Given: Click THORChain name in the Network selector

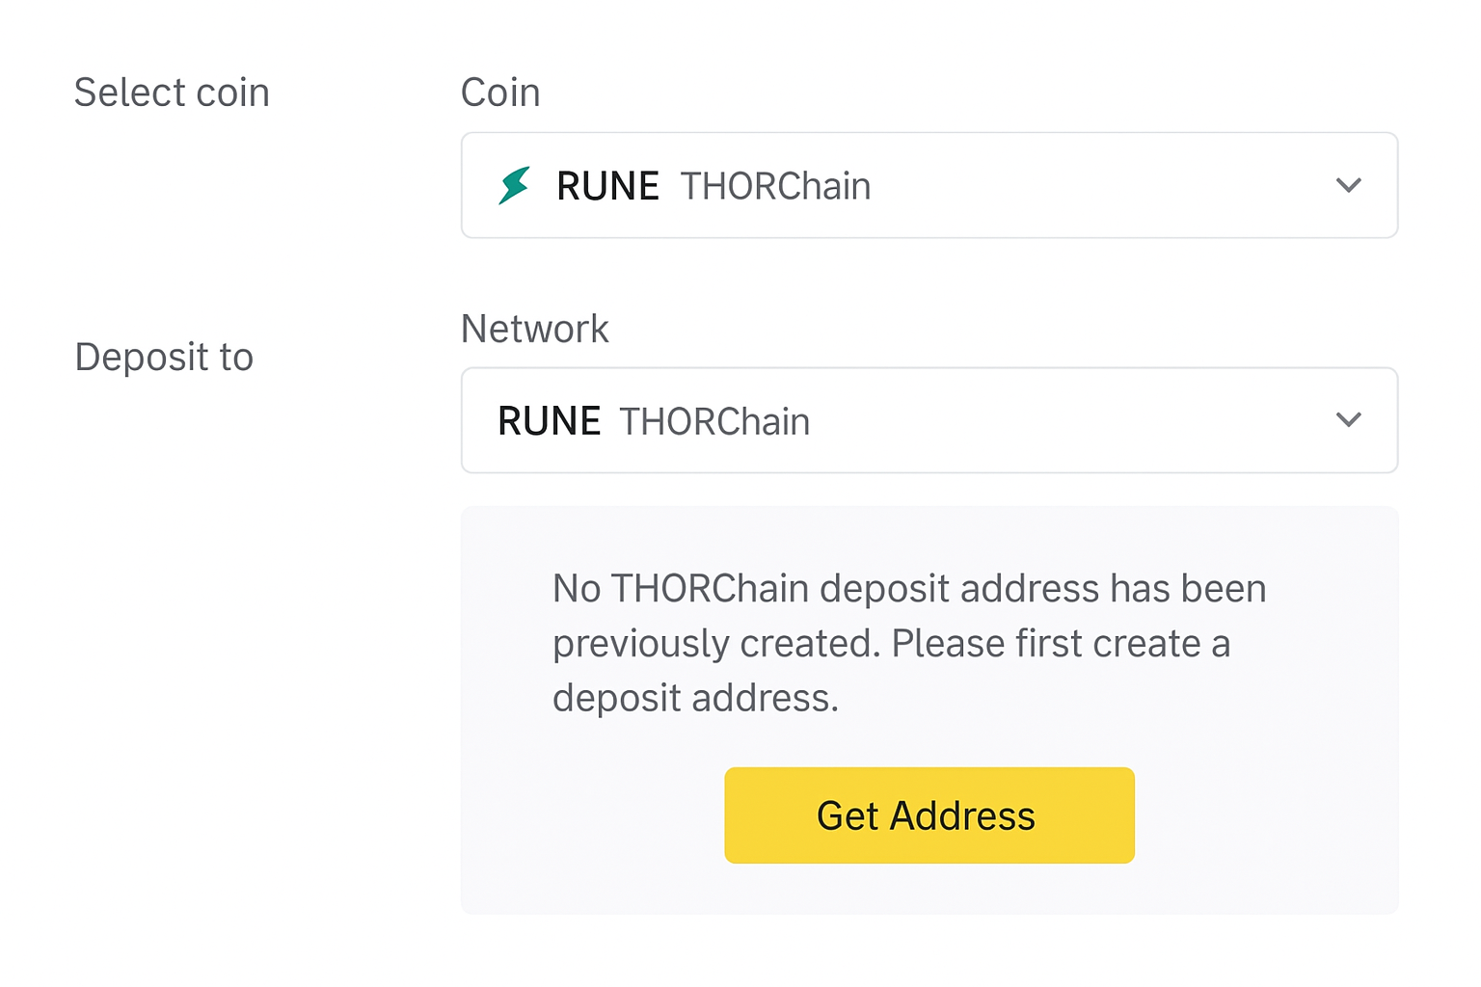Looking at the screenshot, I should pyautogui.click(x=714, y=421).
